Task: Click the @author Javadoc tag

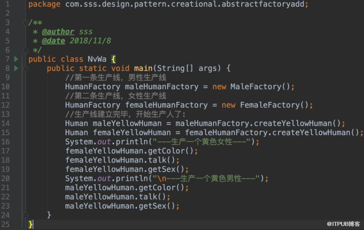Action: point(58,32)
